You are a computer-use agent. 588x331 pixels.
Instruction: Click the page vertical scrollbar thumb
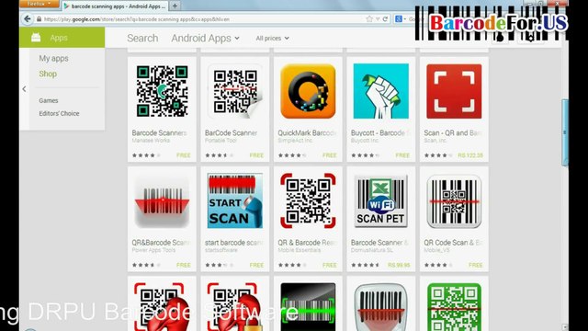(x=565, y=132)
